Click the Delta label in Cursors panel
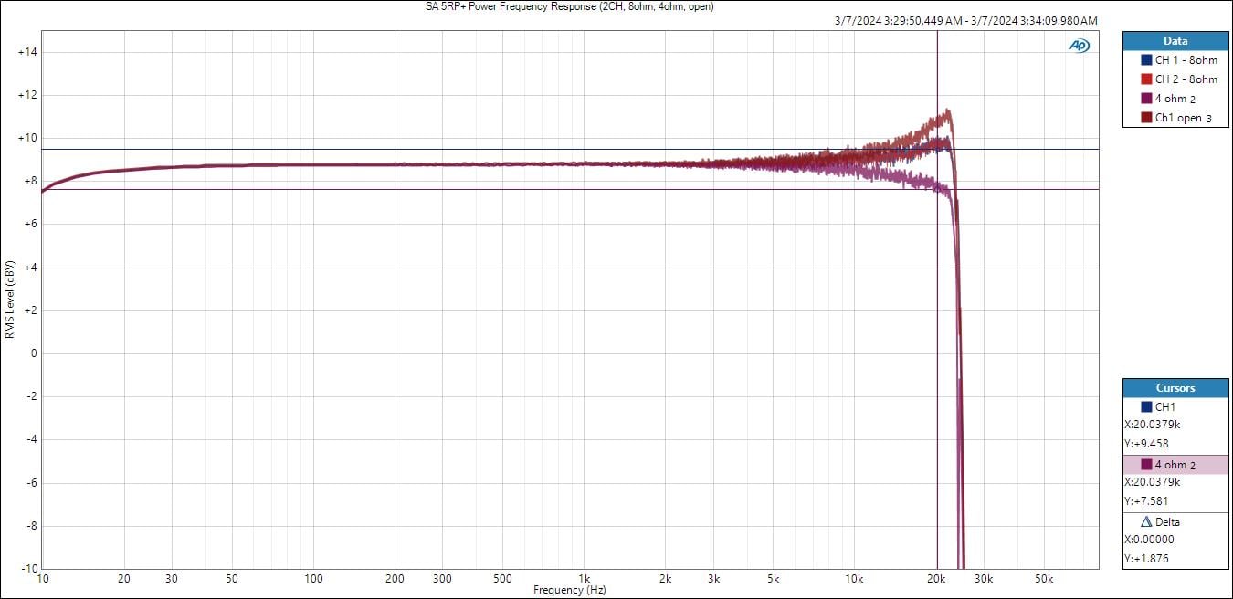The height and width of the screenshot is (599, 1233). point(1167,522)
